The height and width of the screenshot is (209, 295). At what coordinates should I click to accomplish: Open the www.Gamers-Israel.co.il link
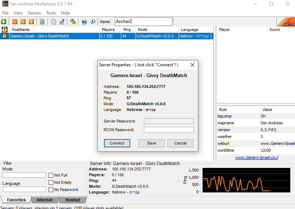(257, 157)
